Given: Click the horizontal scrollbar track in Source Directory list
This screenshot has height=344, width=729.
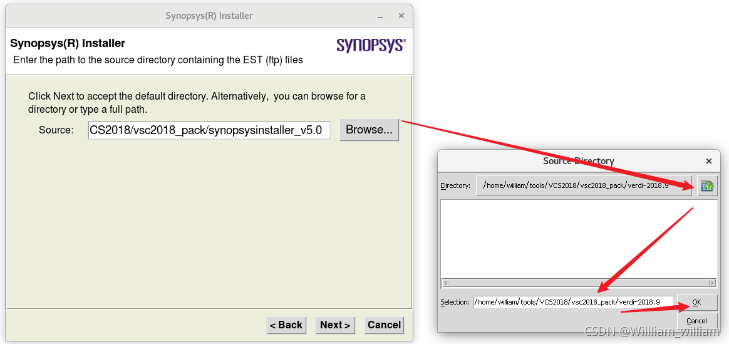Looking at the screenshot, I should [x=579, y=283].
